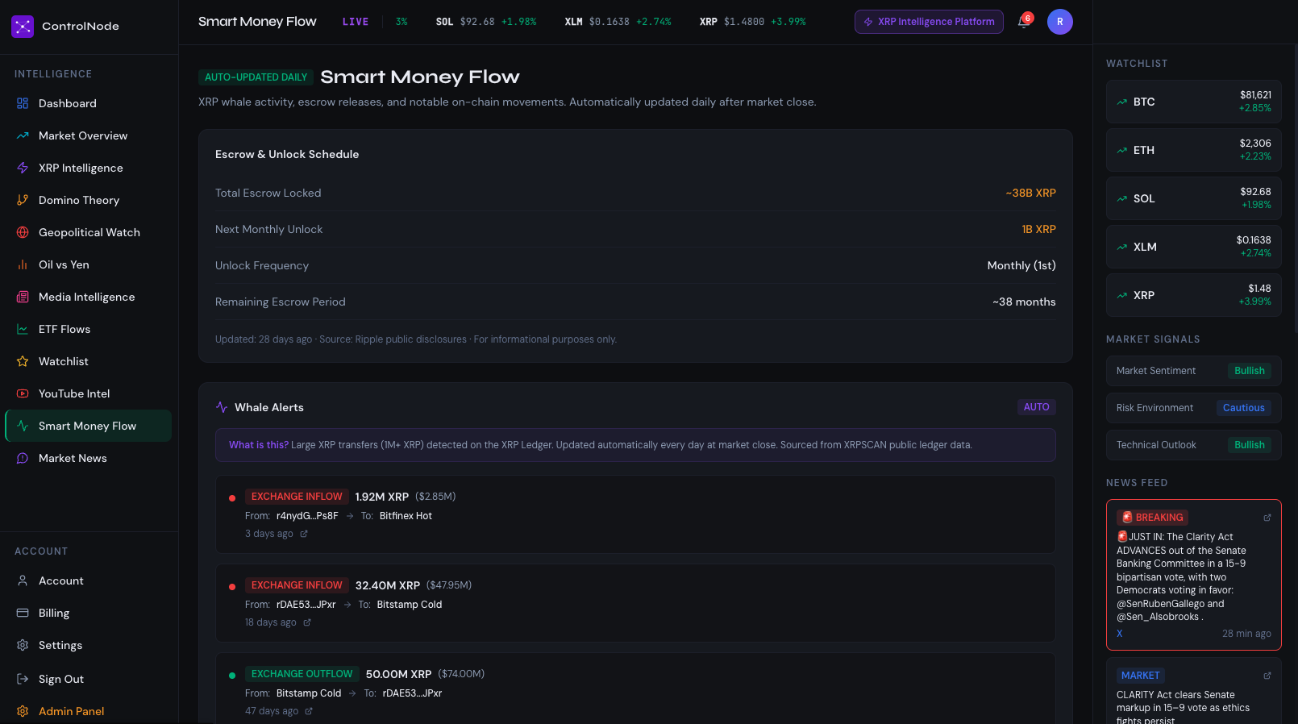Click the ~38B XRP escrow value
The height and width of the screenshot is (724, 1298).
(x=1030, y=193)
